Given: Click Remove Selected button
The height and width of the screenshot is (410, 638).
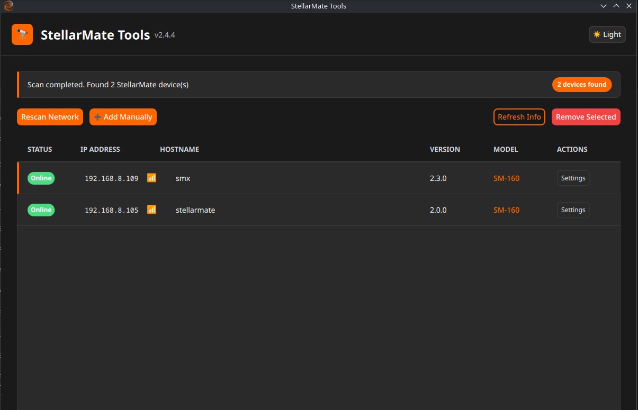Looking at the screenshot, I should [x=586, y=117].
